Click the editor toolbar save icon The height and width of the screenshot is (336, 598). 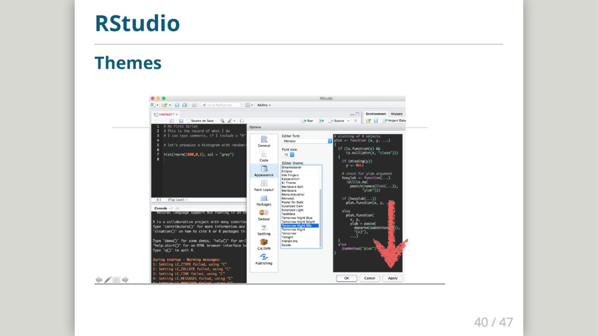[181, 121]
